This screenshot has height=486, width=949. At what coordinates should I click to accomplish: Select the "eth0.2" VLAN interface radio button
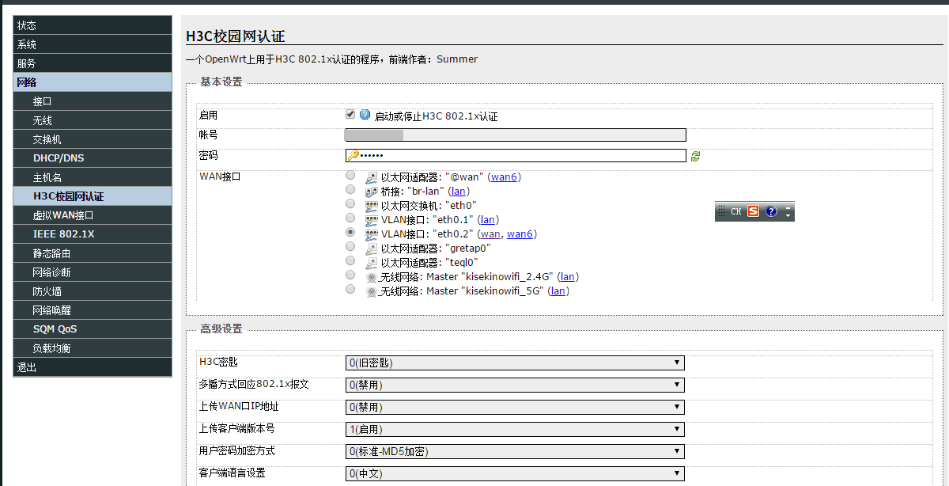click(x=350, y=233)
